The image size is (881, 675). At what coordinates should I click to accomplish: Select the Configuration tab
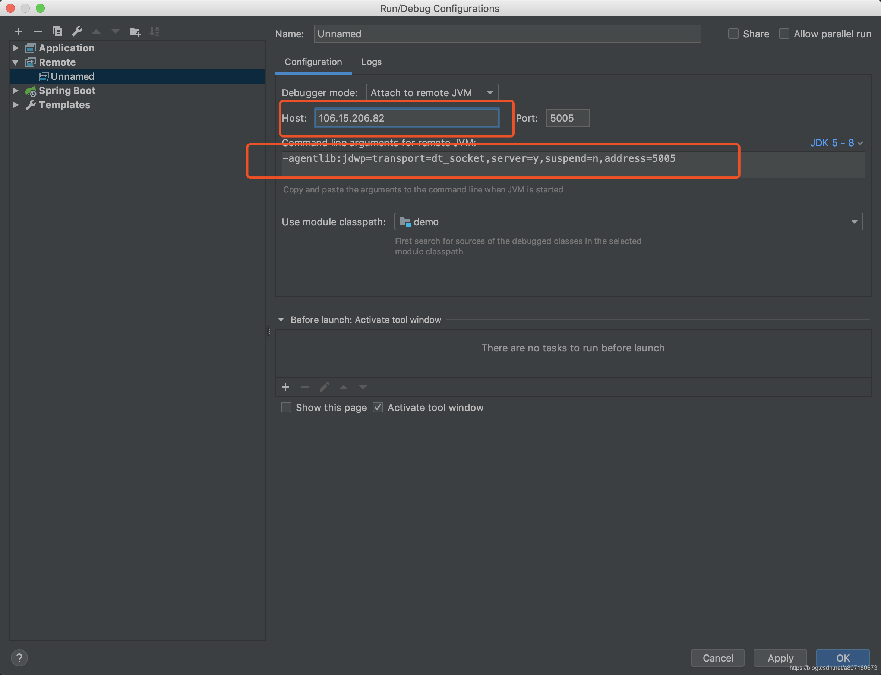pos(313,62)
